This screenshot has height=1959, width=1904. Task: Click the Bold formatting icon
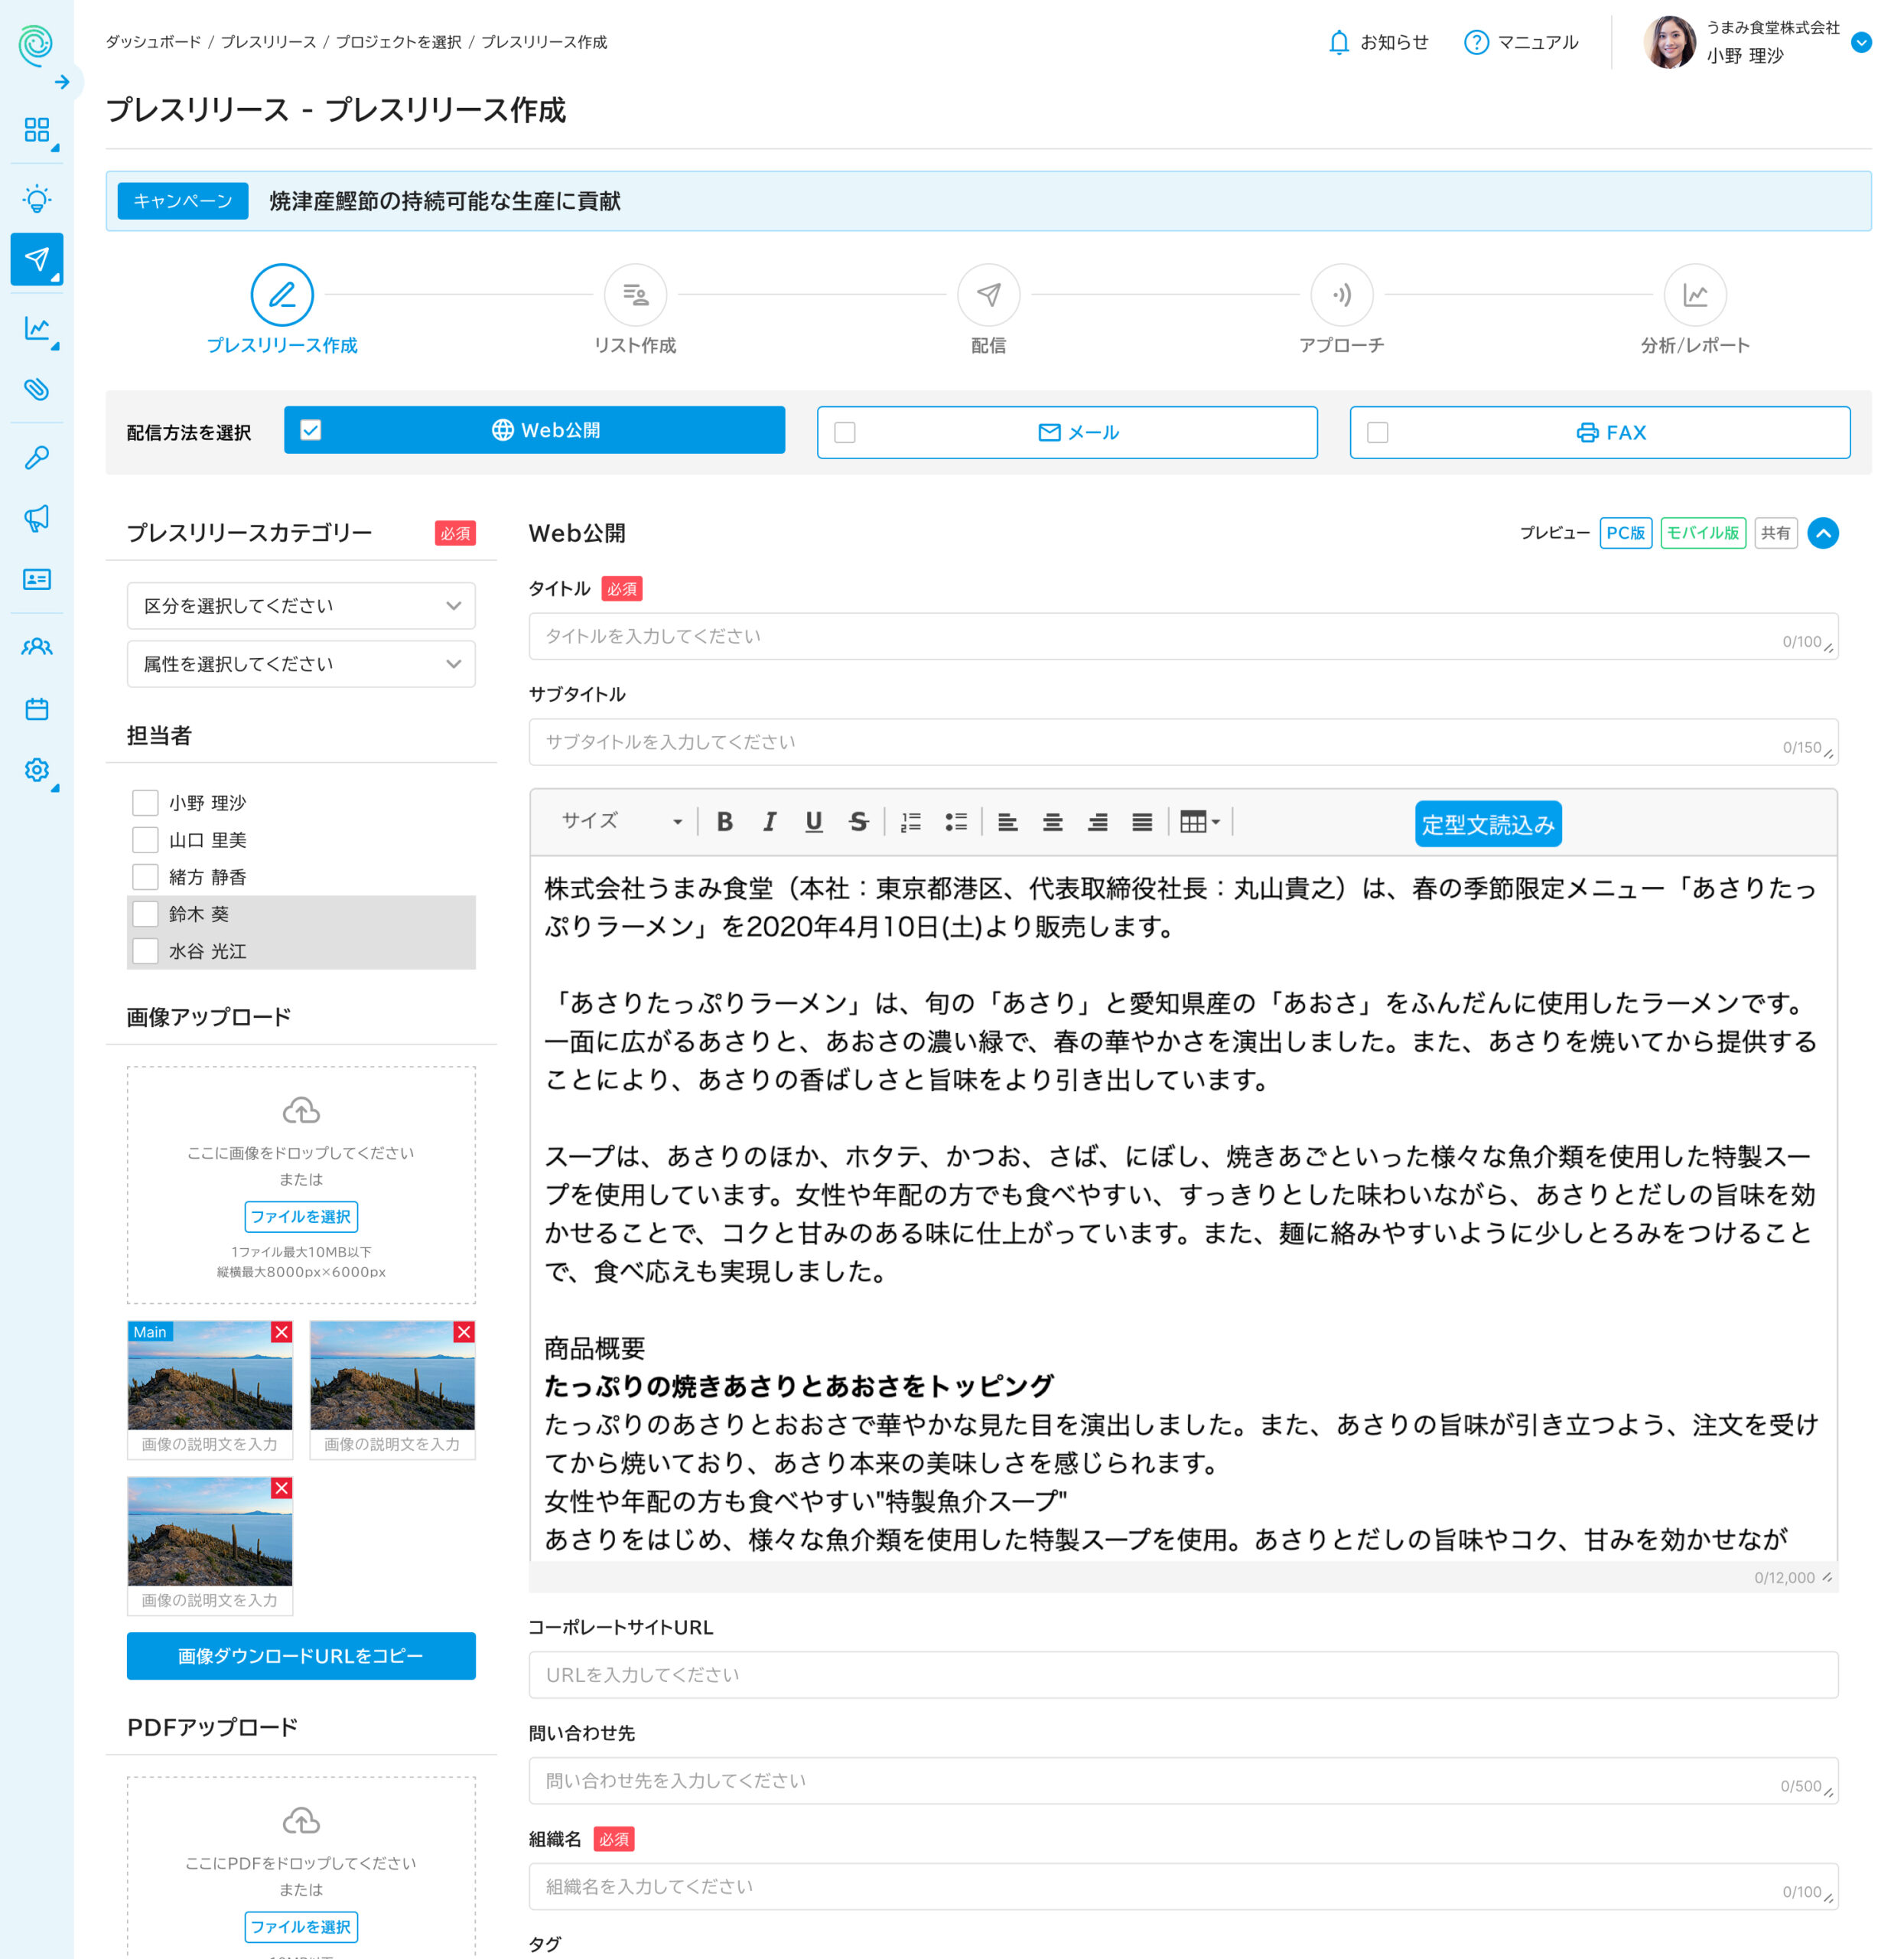[725, 821]
